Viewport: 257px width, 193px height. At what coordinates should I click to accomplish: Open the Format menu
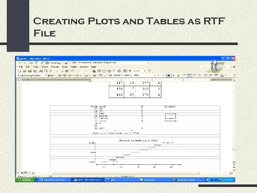coord(55,67)
